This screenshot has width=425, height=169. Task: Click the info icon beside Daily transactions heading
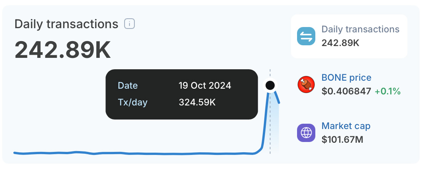[129, 24]
